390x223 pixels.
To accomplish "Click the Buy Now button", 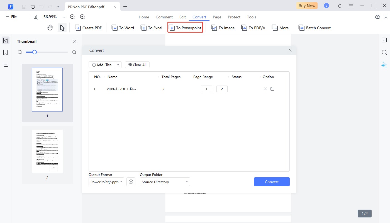I will (x=307, y=6).
